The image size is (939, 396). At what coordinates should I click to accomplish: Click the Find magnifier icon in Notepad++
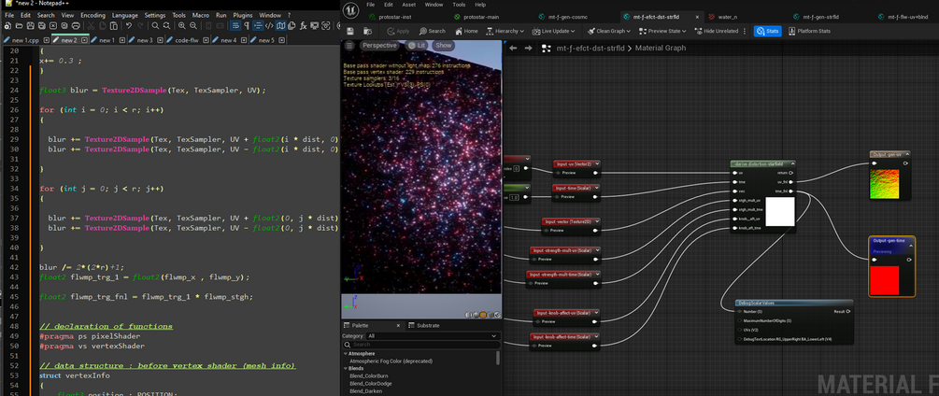tap(155, 26)
